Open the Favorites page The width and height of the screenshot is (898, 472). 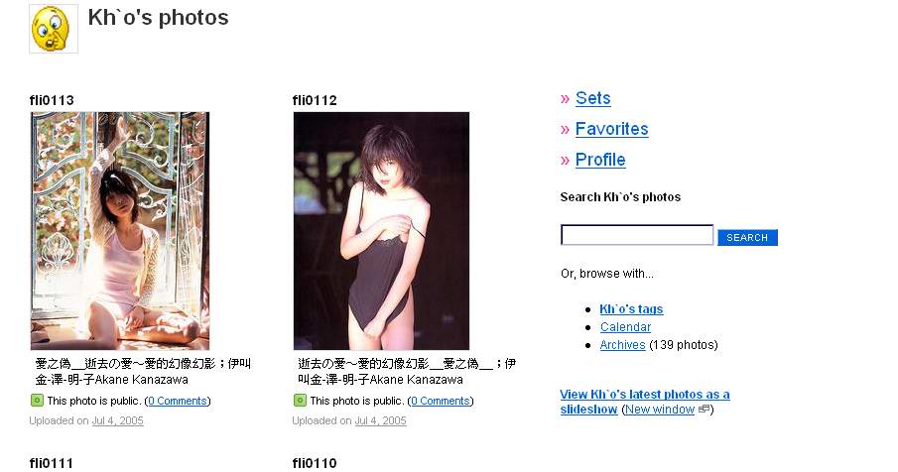(x=611, y=129)
